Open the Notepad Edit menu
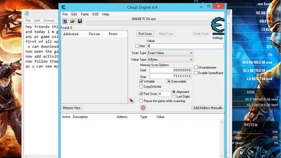The height and width of the screenshot is (158, 281). [x=37, y=21]
